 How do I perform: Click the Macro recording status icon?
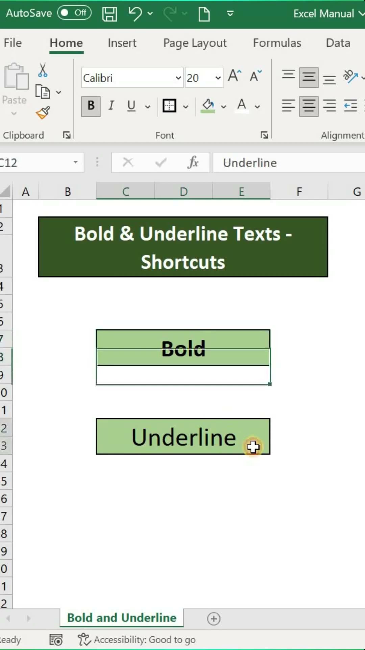click(56, 640)
